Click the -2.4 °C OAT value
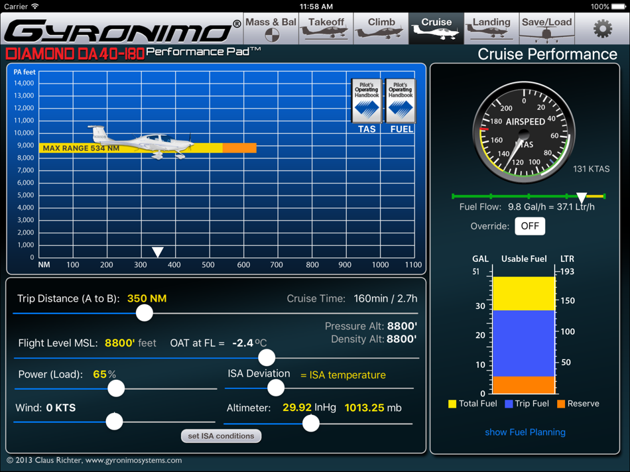Image resolution: width=630 pixels, height=472 pixels. pyautogui.click(x=249, y=343)
